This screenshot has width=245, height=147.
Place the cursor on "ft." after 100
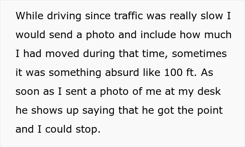[x=191, y=72]
